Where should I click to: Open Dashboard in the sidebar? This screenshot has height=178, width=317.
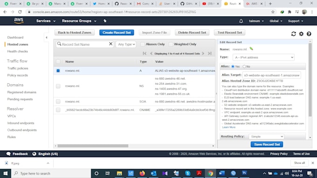(15, 37)
